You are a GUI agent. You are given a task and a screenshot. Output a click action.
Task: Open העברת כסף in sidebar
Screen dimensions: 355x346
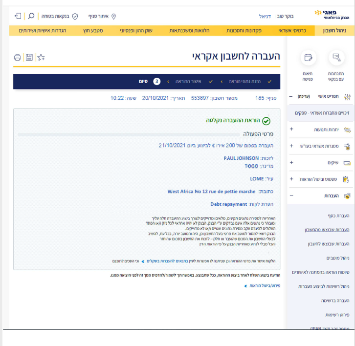click(x=338, y=216)
